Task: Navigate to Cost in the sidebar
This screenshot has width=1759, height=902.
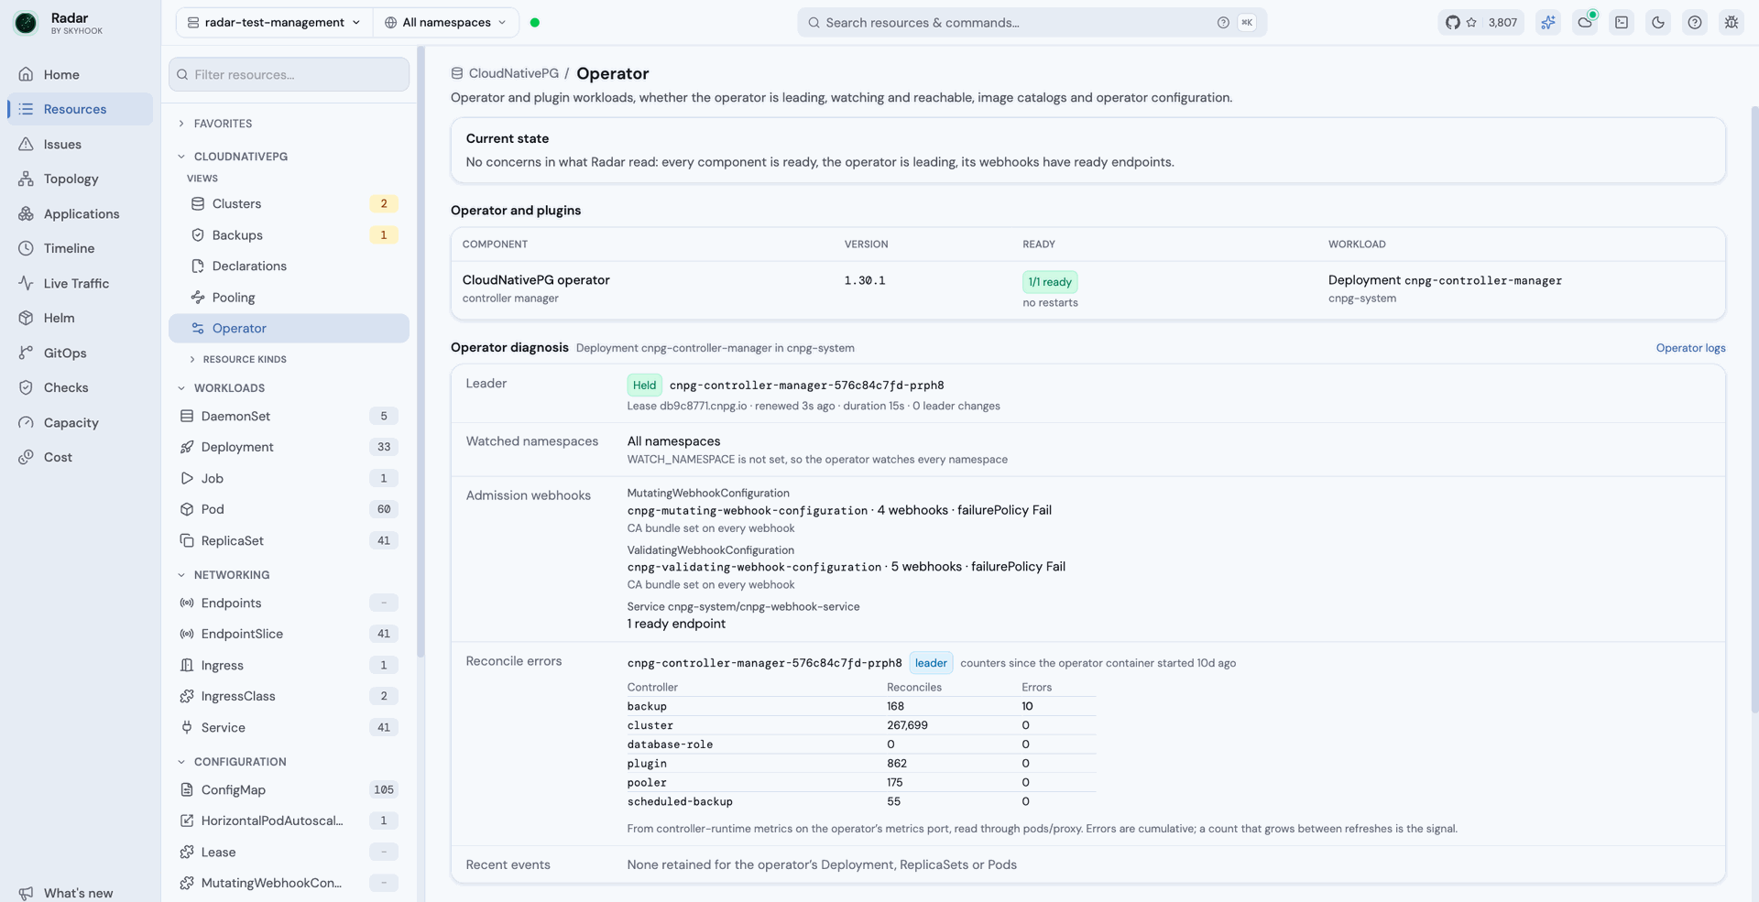Action: [80, 457]
